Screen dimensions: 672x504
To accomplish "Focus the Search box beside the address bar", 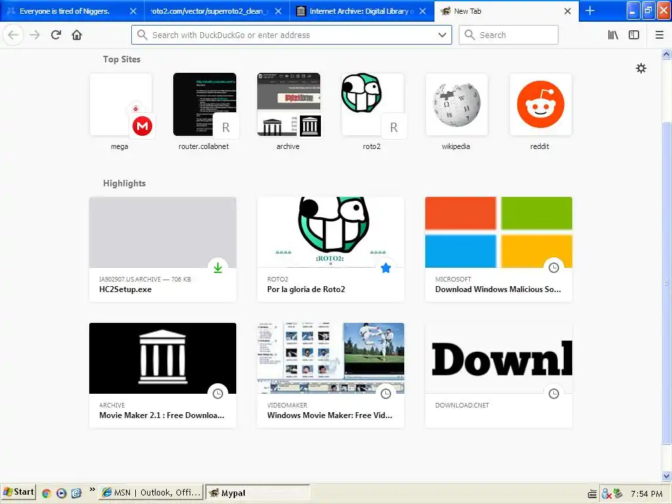I will coord(509,35).
